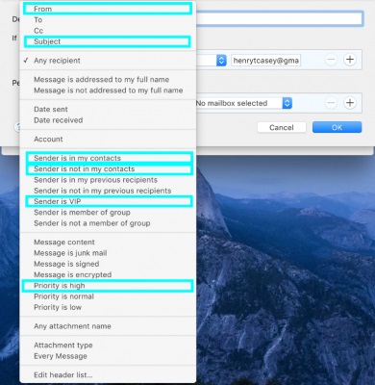Select Any attachment name
The height and width of the screenshot is (385, 375).
(108, 326)
